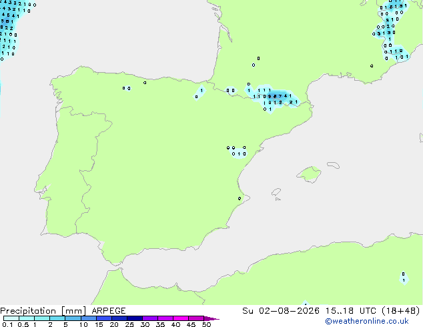Click the '10' legend scale label
Screen dimensions: 423x327
(x=83, y=324)
